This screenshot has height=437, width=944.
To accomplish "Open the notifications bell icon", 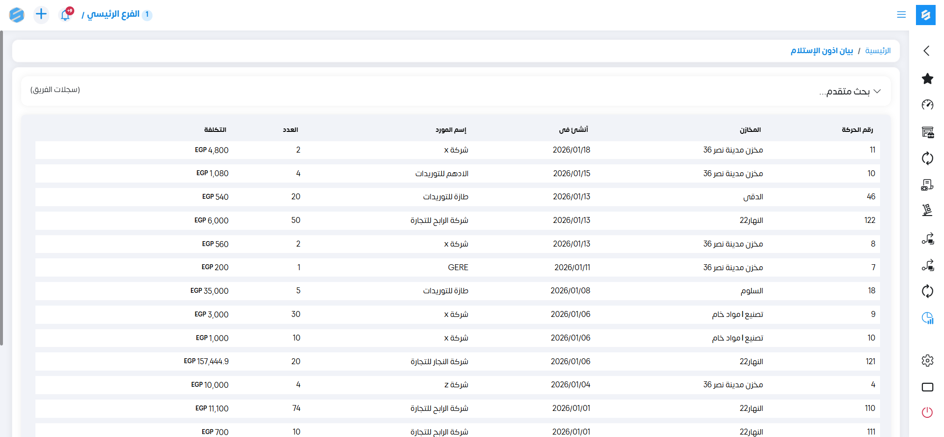I will pyautogui.click(x=65, y=15).
